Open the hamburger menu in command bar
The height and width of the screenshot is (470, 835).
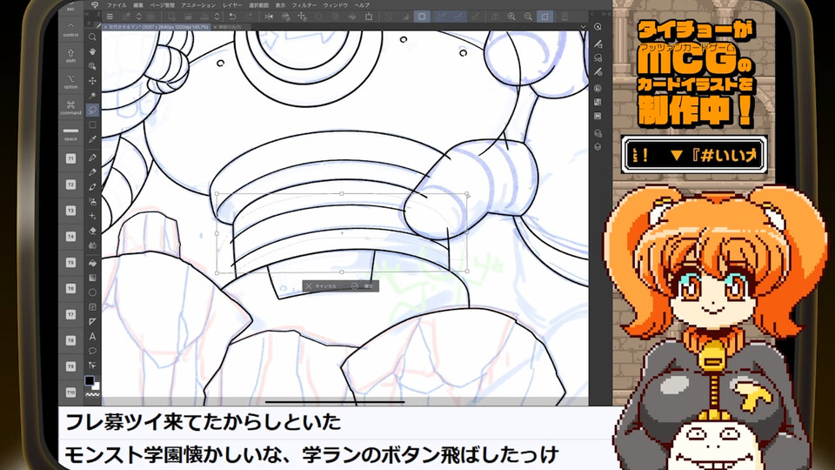[x=110, y=17]
